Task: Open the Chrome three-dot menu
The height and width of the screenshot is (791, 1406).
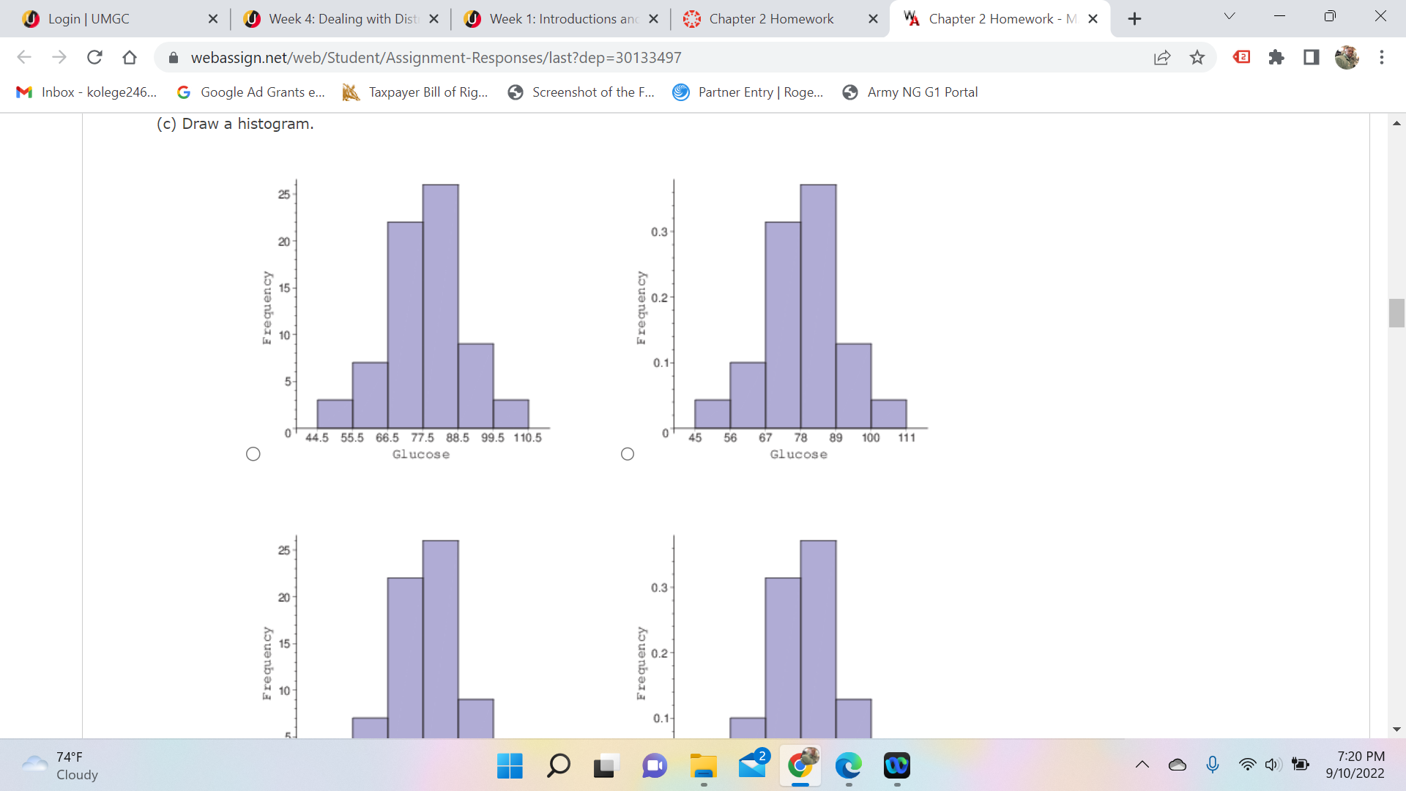Action: tap(1383, 57)
